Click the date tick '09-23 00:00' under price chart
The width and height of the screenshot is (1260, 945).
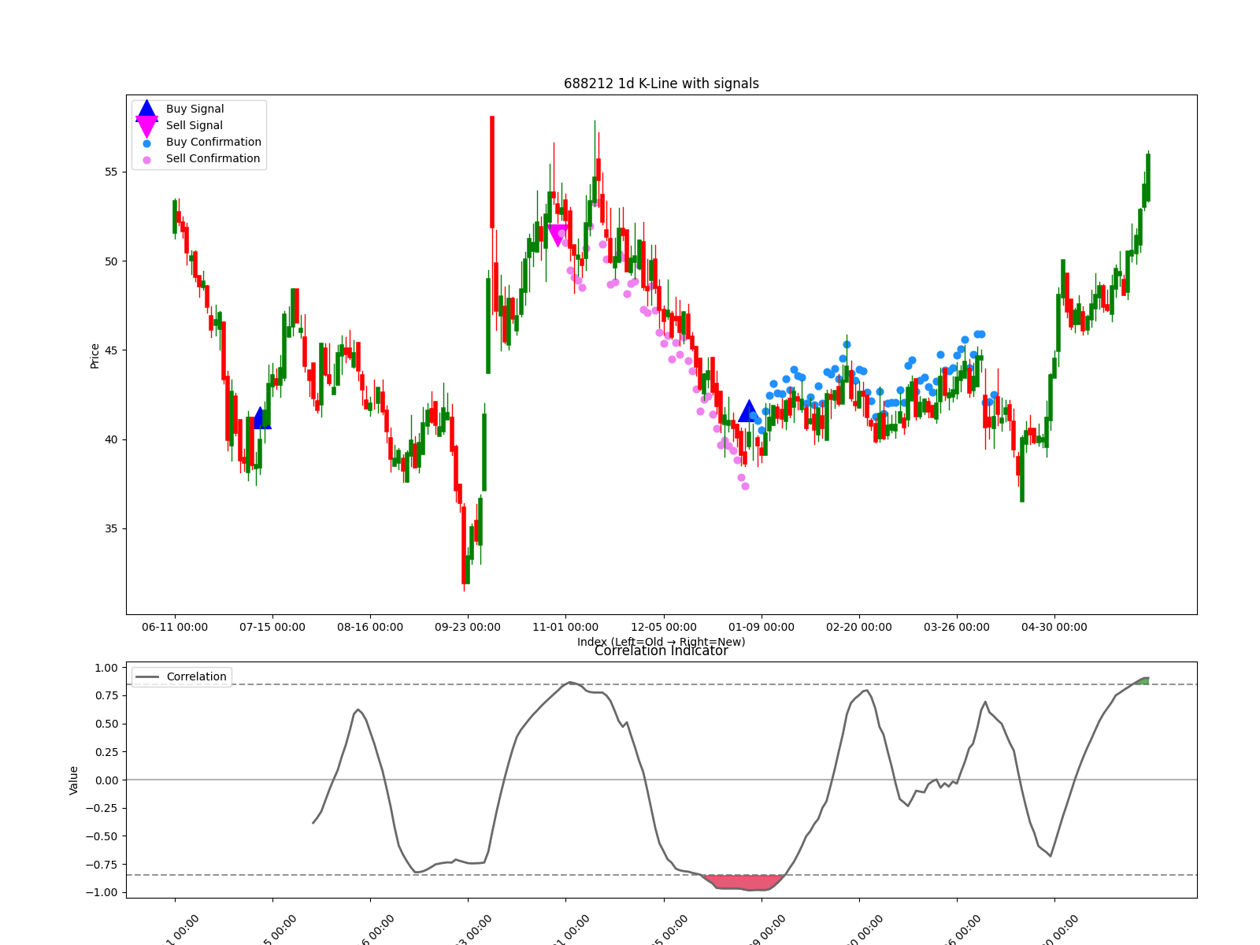pyautogui.click(x=468, y=628)
